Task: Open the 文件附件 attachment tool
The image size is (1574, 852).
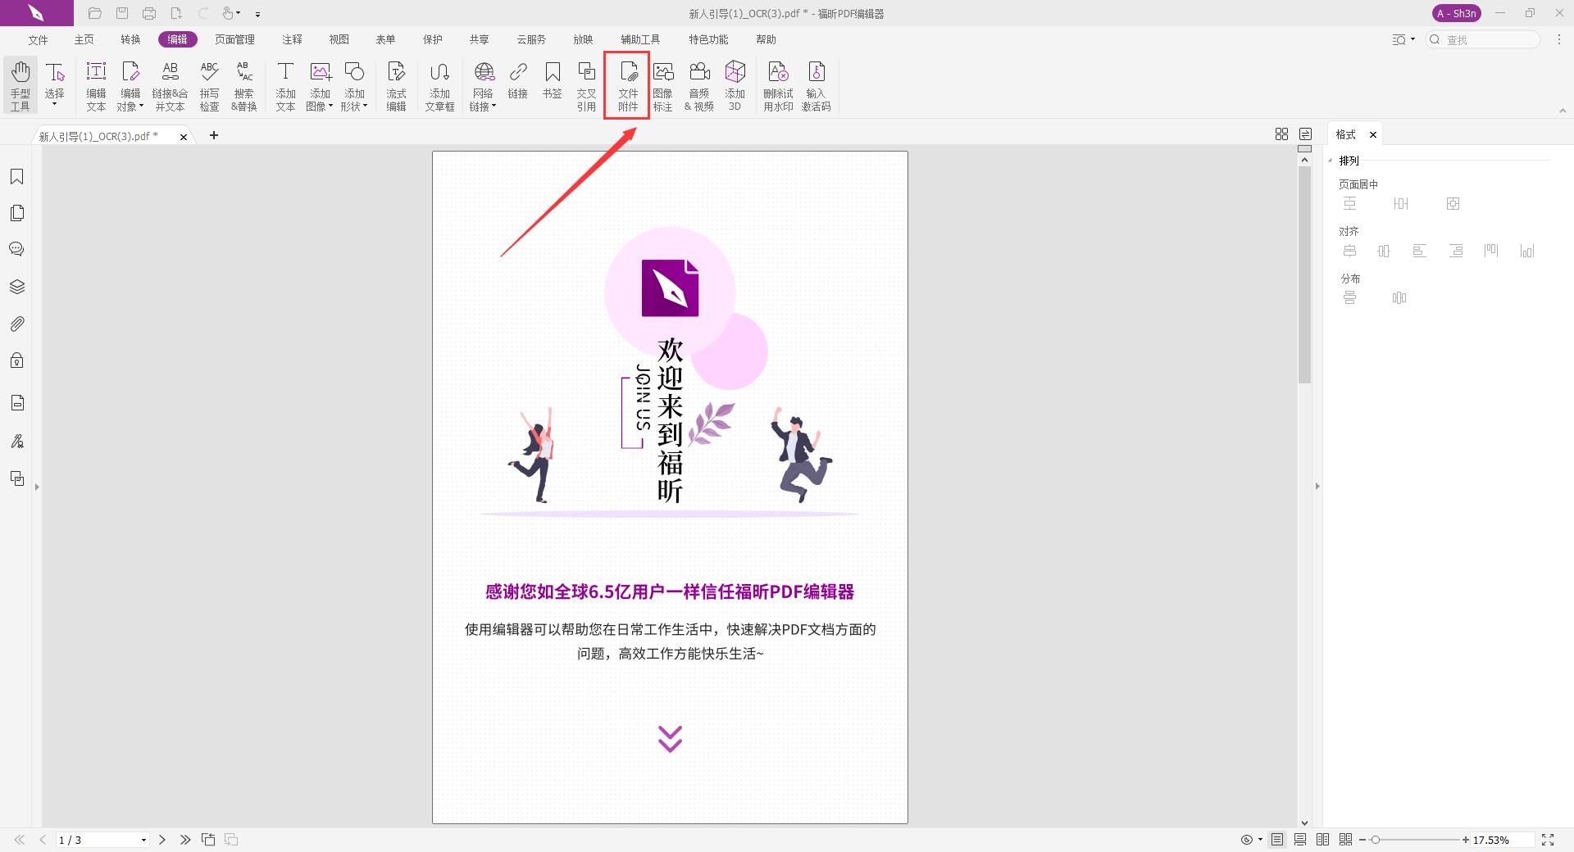Action: pos(626,85)
